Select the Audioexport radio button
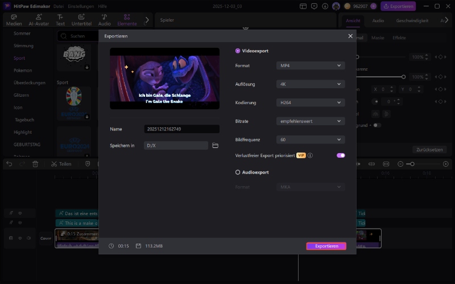 click(238, 172)
